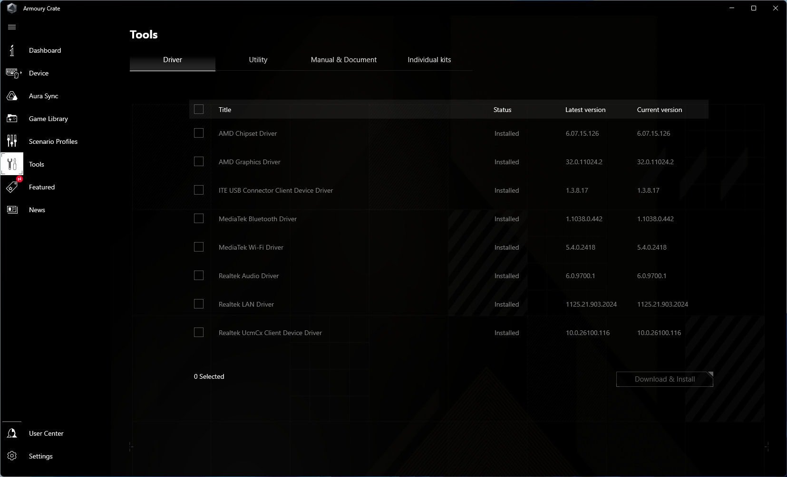This screenshot has height=477, width=787.
Task: Open Settings label in sidebar
Action: 40,456
